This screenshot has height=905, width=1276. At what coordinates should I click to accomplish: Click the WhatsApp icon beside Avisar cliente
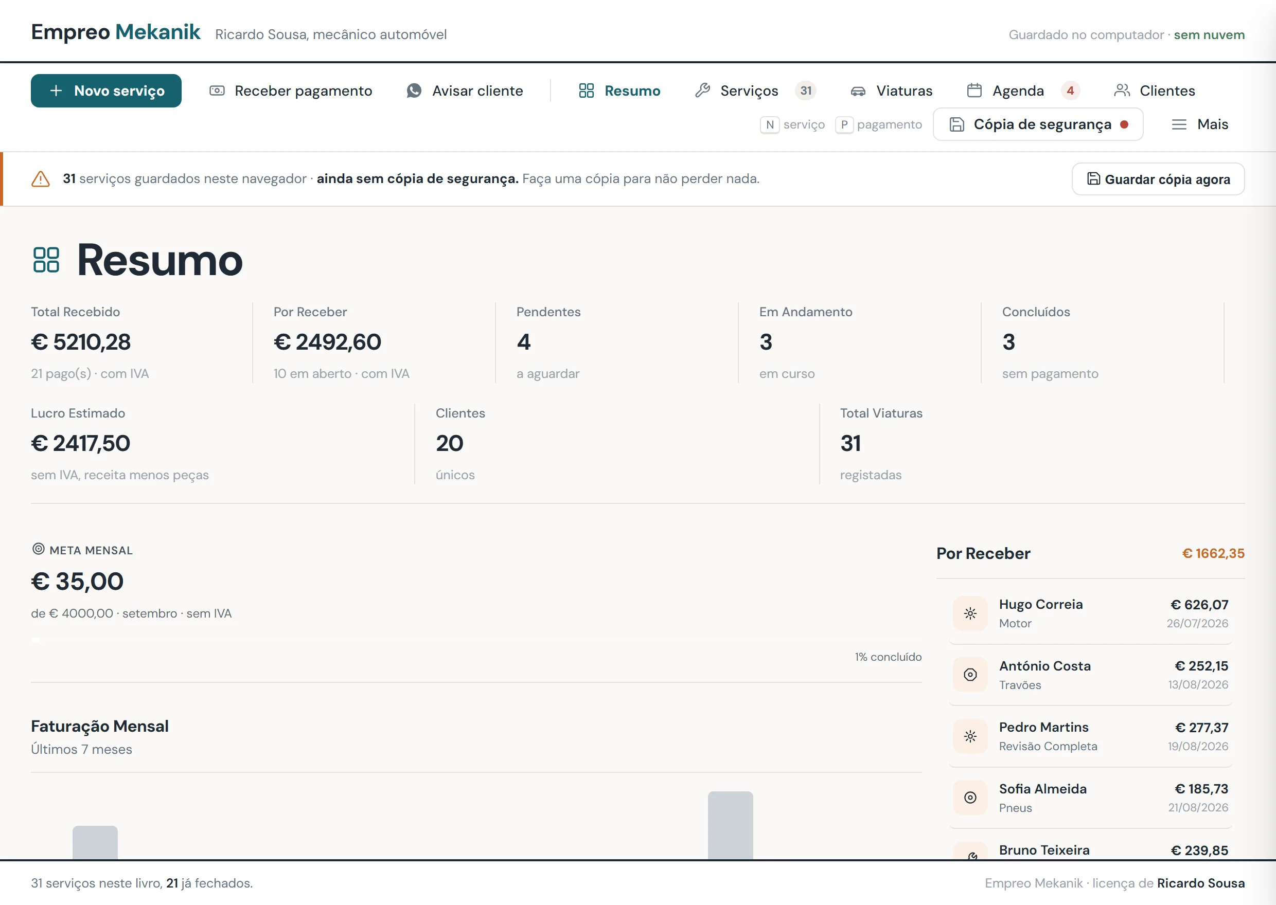[414, 90]
